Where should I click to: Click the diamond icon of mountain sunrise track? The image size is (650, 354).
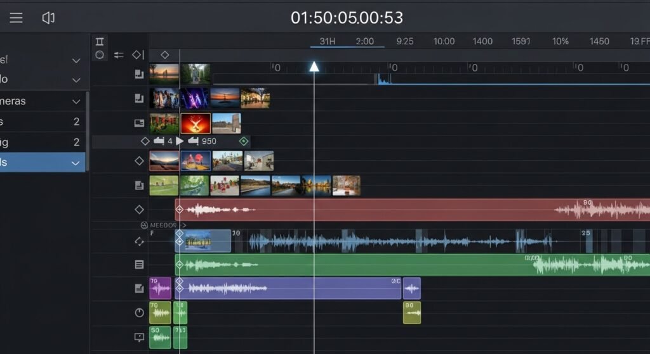coord(139,161)
